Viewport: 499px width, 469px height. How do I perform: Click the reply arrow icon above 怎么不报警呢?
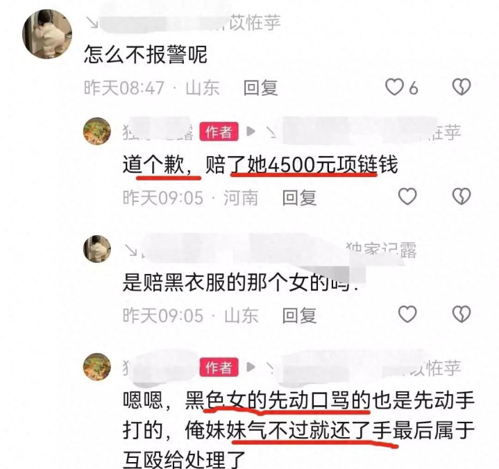(x=92, y=23)
